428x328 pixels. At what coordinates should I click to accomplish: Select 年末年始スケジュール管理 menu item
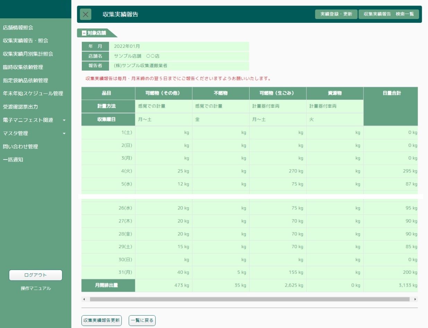[x=33, y=93]
